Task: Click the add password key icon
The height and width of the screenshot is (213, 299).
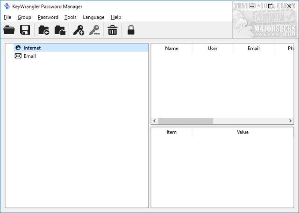Action: [x=79, y=30]
